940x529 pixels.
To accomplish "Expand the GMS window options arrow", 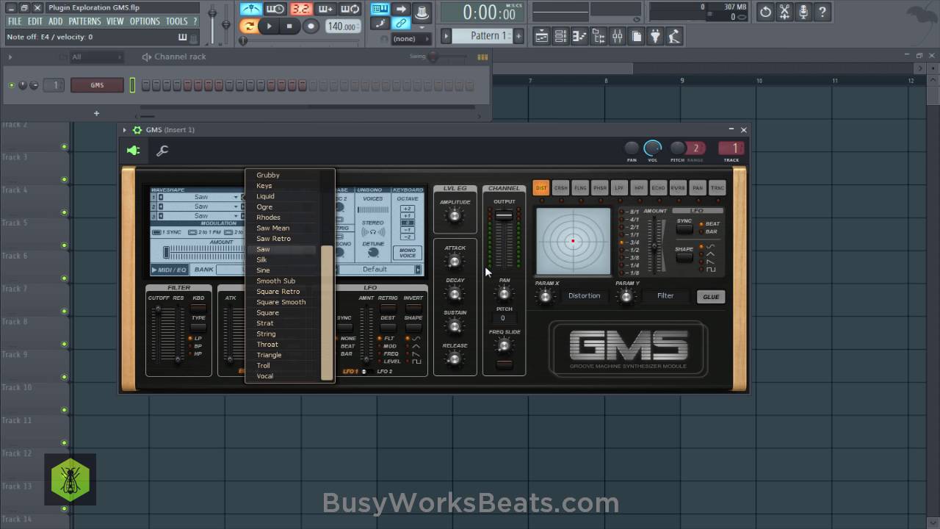I will click(x=124, y=130).
